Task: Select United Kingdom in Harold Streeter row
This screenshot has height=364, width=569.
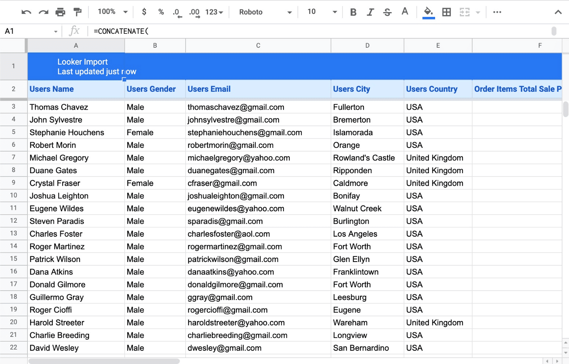Action: tap(438, 323)
